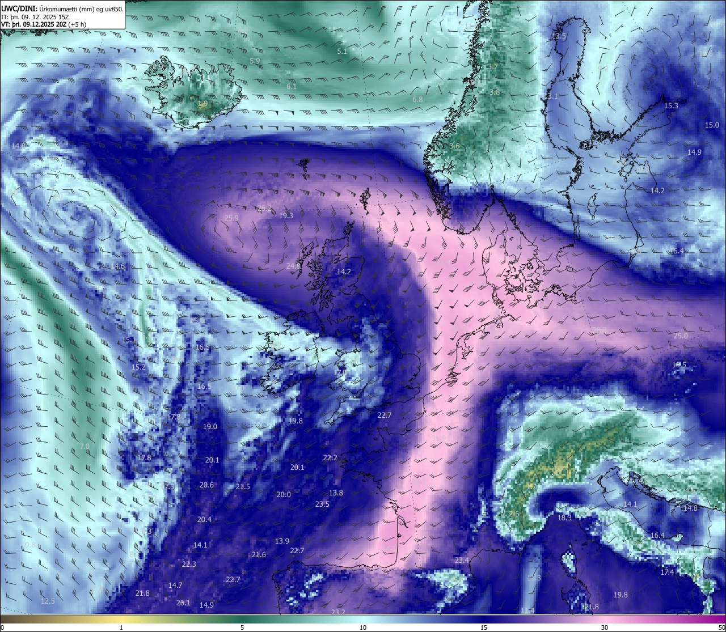The height and width of the screenshot is (632, 726).
Task: Click the 24.8 value near the Hebrides
Action: coord(293,266)
